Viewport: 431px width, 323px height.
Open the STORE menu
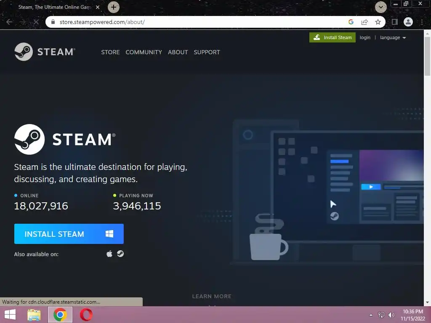click(x=110, y=52)
